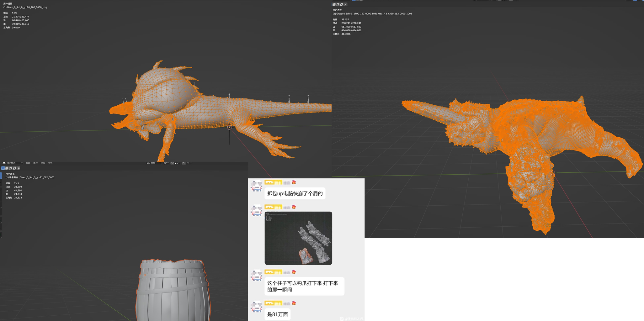Image resolution: width=644 pixels, height=321 pixels.
Task: Choose the extend selection mode icon in barrel viewport
Action: [x=7, y=168]
